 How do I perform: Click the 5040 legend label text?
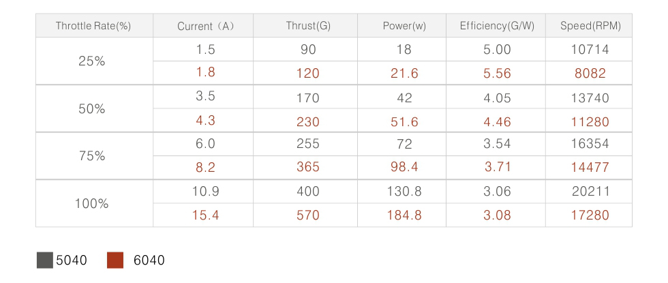(x=72, y=260)
